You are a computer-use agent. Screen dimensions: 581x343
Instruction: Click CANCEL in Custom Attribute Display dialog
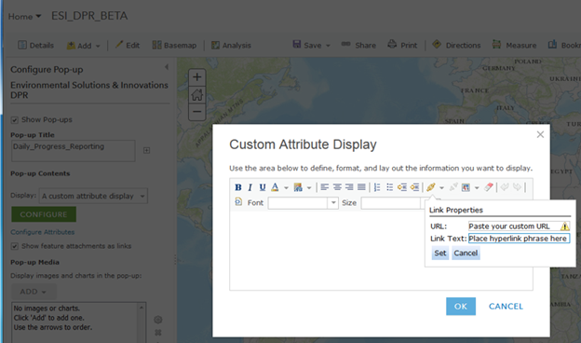coord(506,307)
